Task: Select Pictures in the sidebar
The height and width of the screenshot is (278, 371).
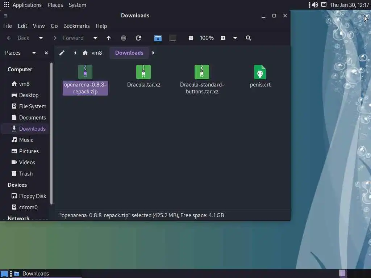Action: [25, 151]
